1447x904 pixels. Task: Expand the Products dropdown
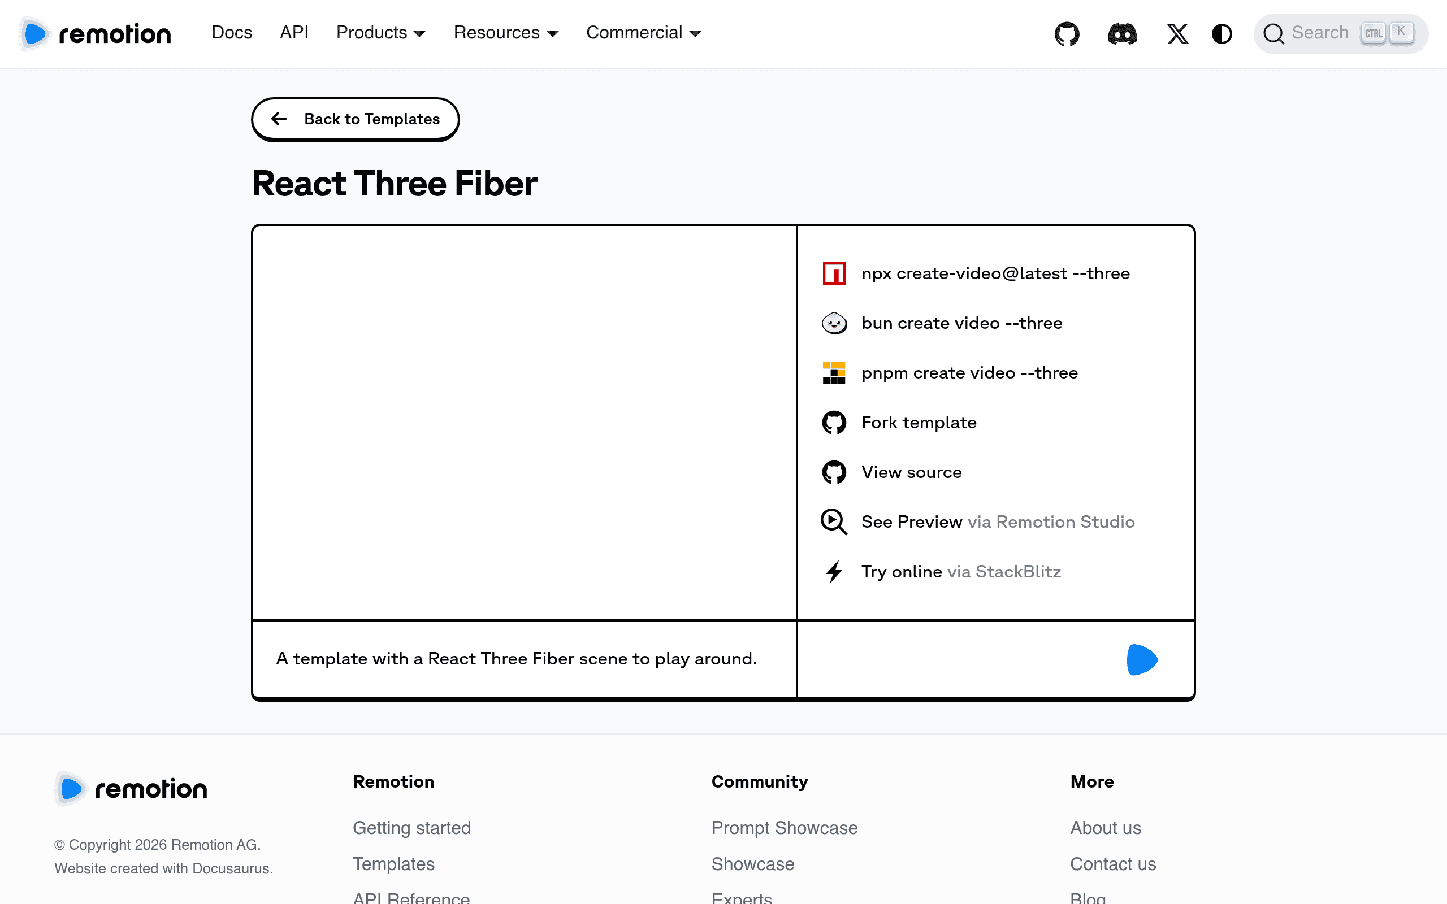pos(381,33)
